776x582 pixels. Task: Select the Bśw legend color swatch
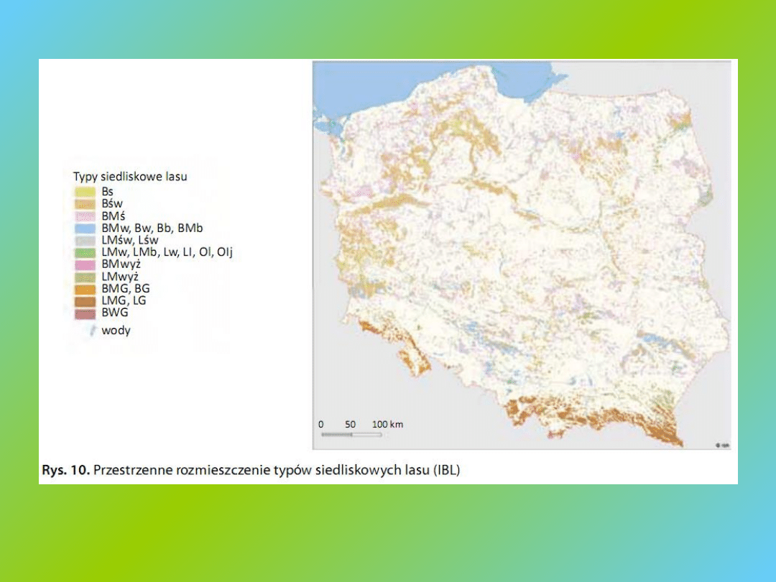[84, 204]
